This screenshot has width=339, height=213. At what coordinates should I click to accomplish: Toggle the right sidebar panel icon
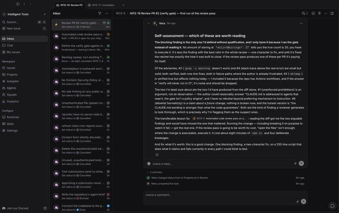coord(332,14)
